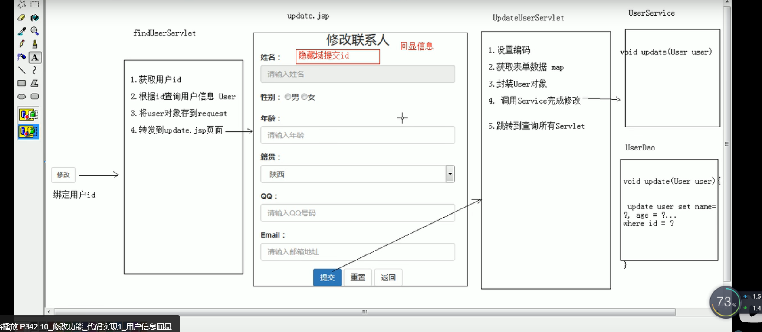This screenshot has height=332, width=762.
Task: Select the Fill With Color bucket tool
Action: 35,18
